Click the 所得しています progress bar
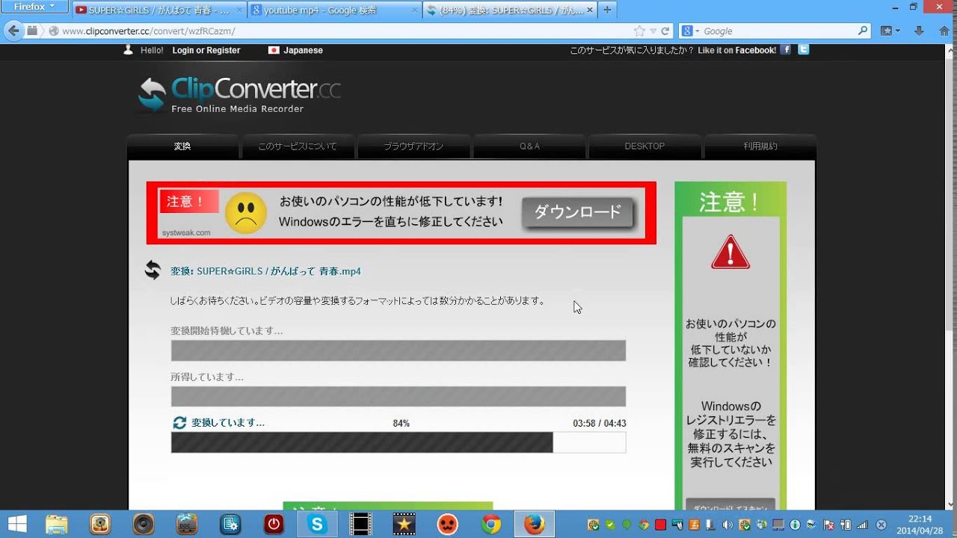This screenshot has width=957, height=538. pyautogui.click(x=399, y=396)
